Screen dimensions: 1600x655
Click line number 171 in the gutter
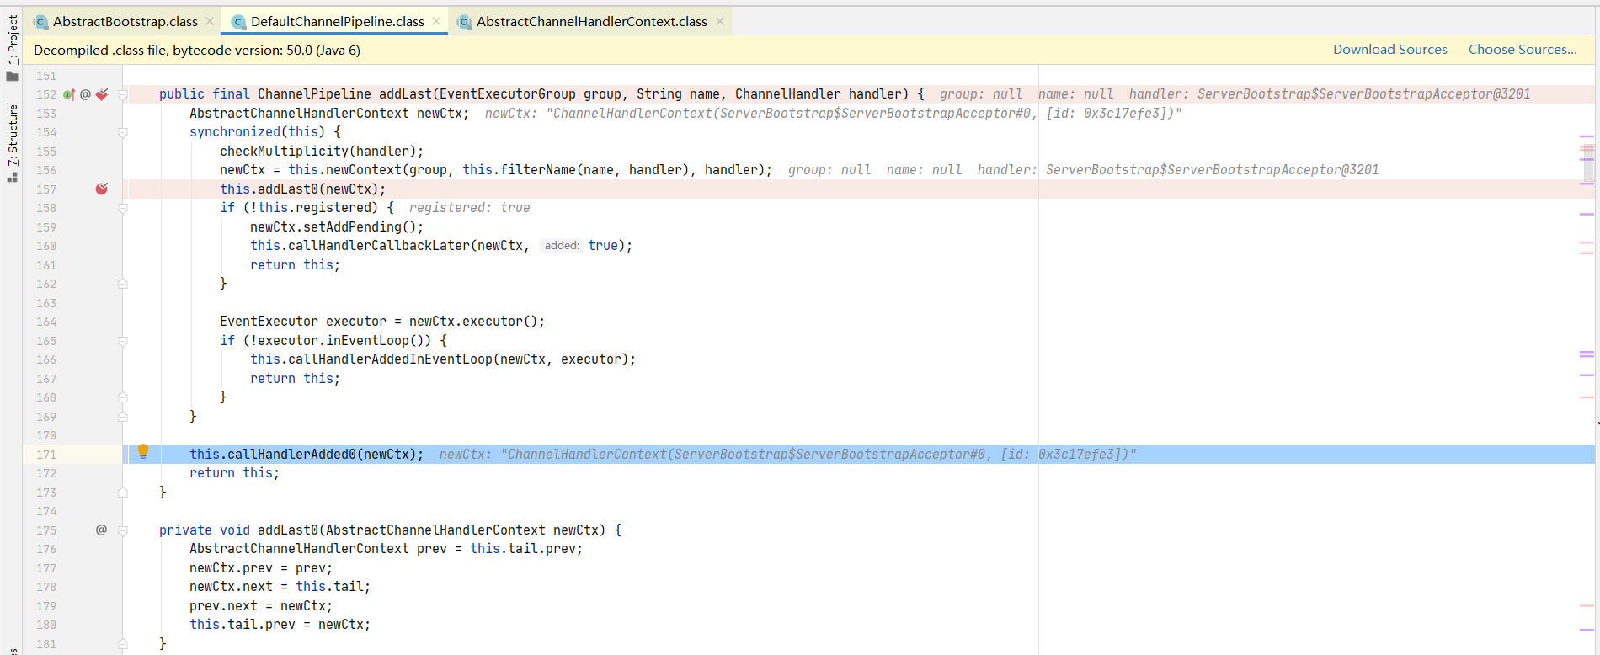pyautogui.click(x=46, y=455)
